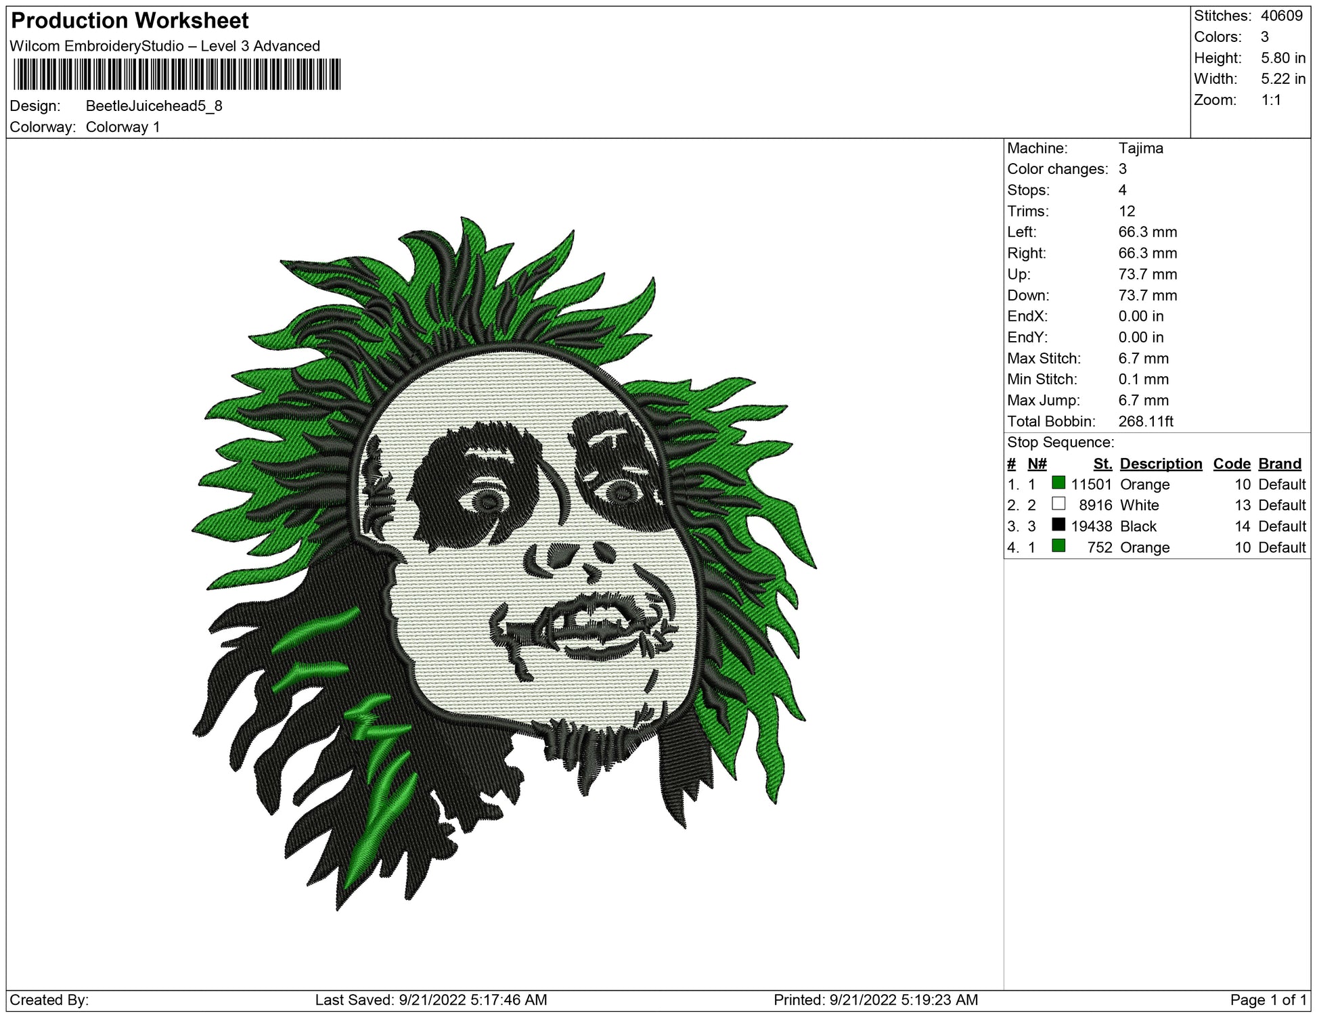
Task: Click the Tajima machine value
Action: click(x=1140, y=148)
